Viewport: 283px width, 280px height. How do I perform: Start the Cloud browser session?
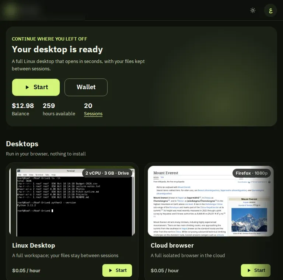256,270
